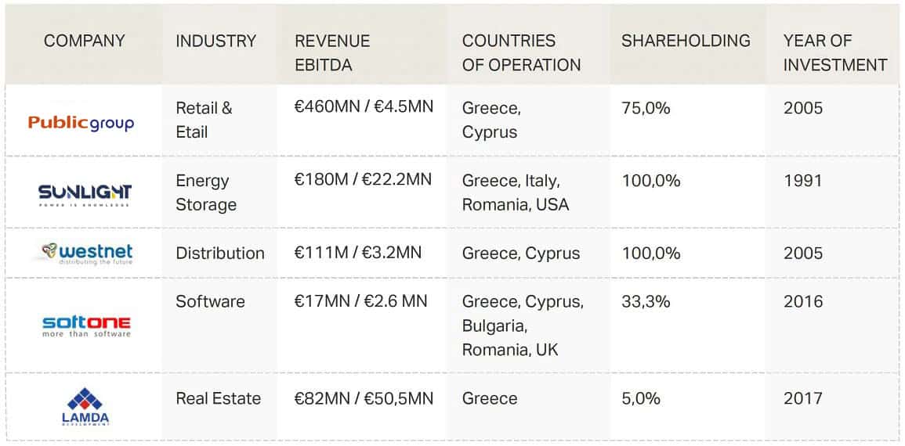Click the Westnet logo
The height and width of the screenshot is (446, 905).
pyautogui.click(x=86, y=254)
